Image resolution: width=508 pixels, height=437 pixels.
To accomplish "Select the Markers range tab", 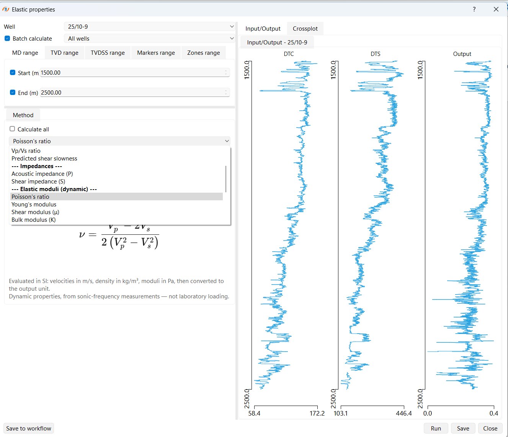I will point(156,52).
